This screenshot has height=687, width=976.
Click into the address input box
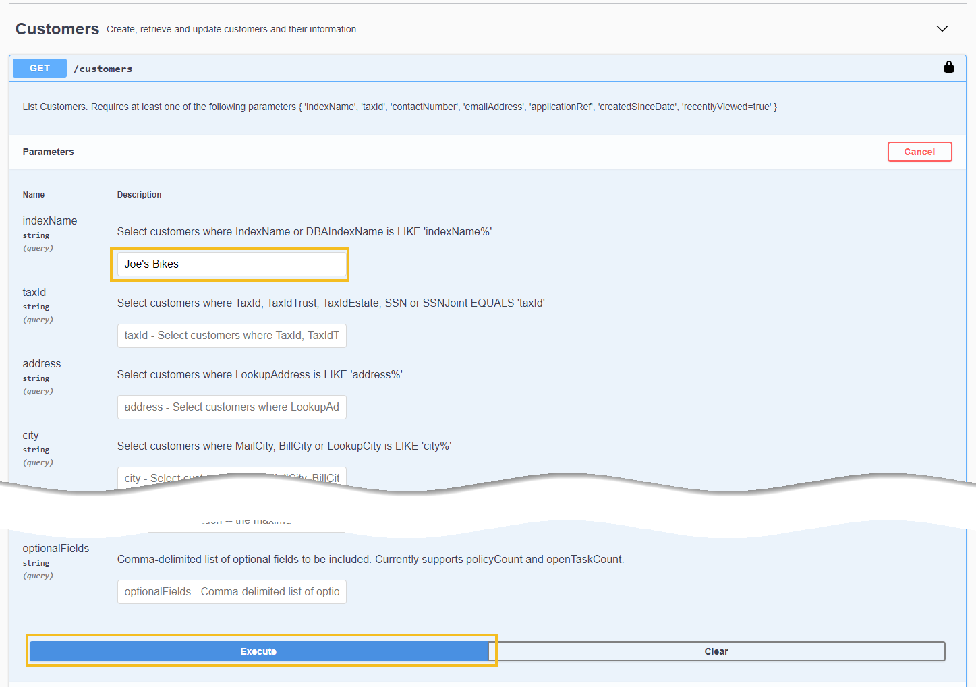point(231,407)
